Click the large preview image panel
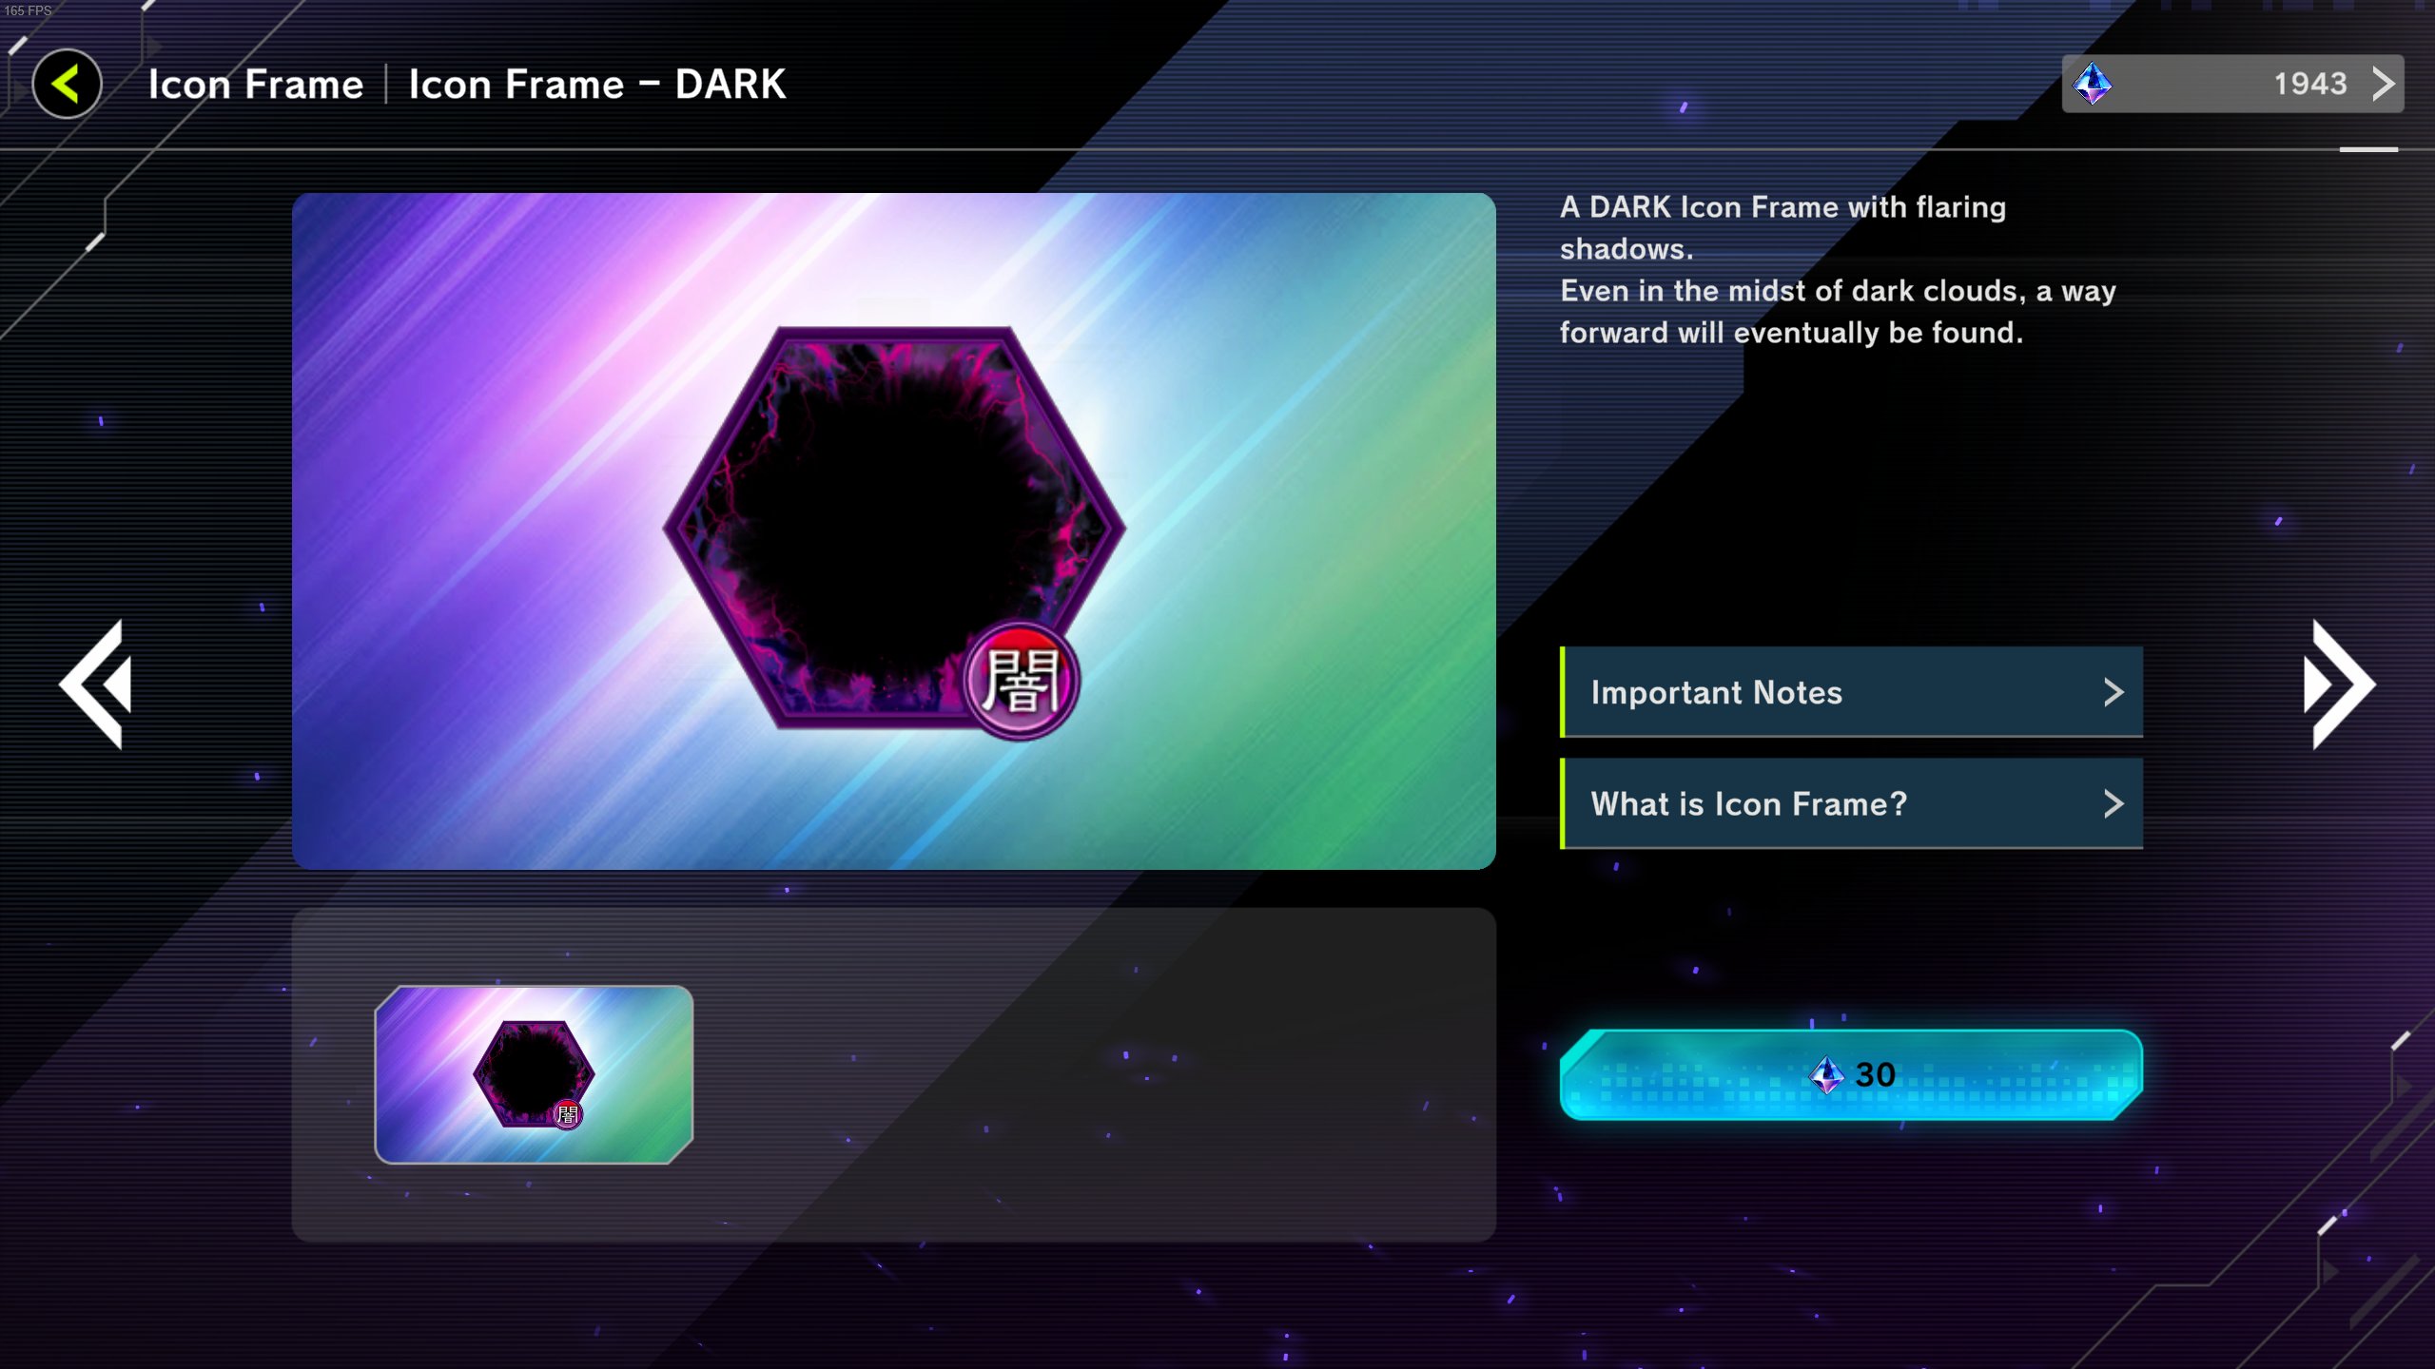This screenshot has height=1369, width=2435. coord(894,530)
